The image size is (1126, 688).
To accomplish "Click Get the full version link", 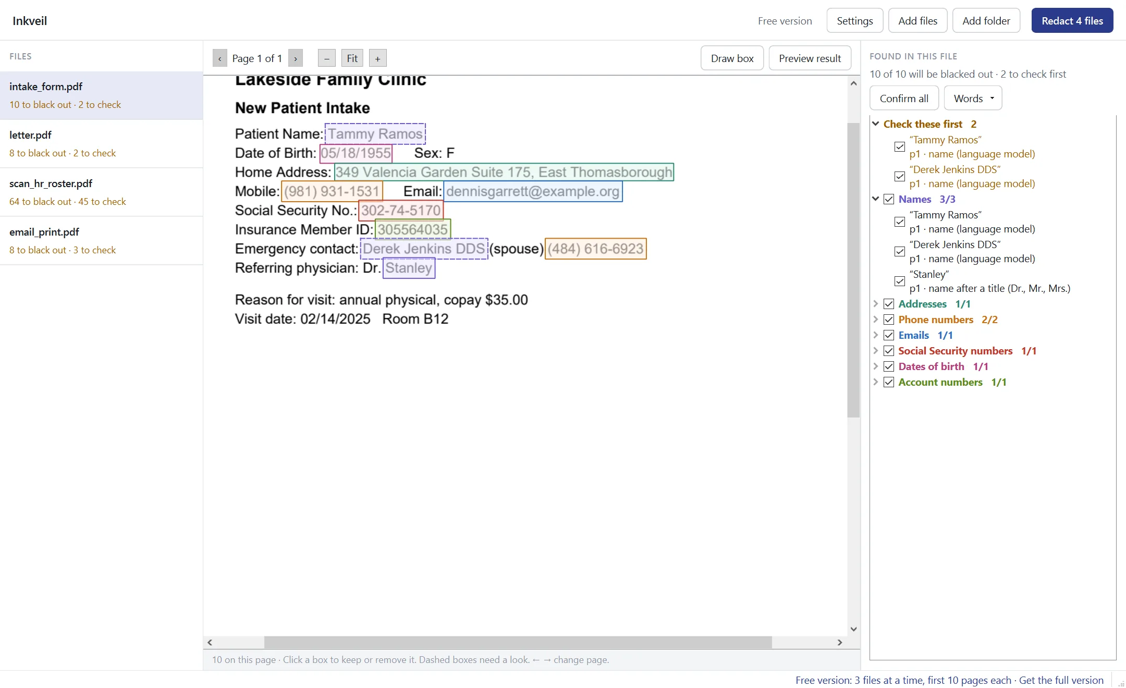I will 1061,680.
